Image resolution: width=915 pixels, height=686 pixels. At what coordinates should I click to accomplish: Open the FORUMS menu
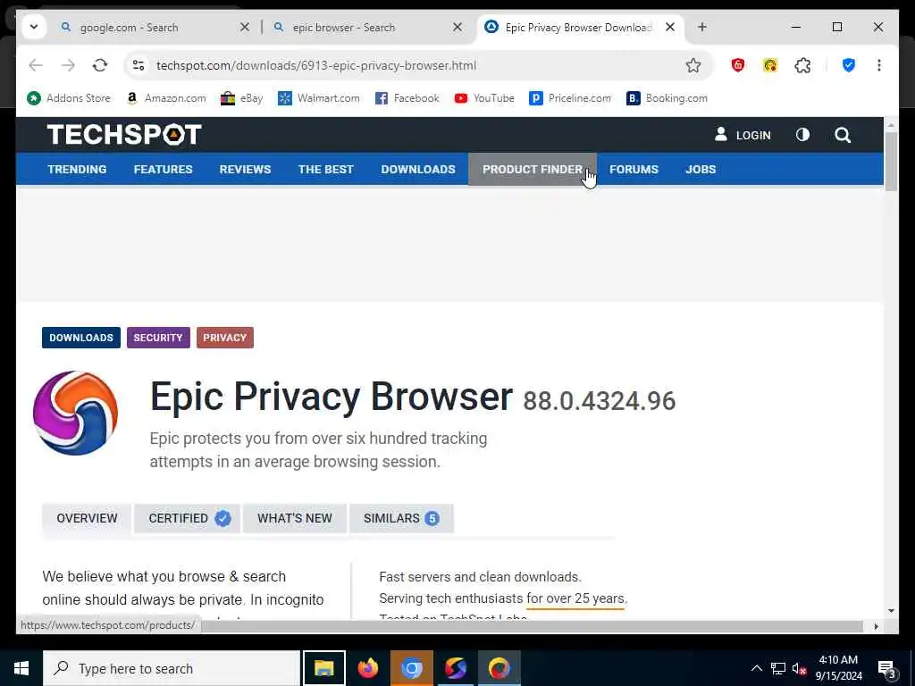(634, 169)
